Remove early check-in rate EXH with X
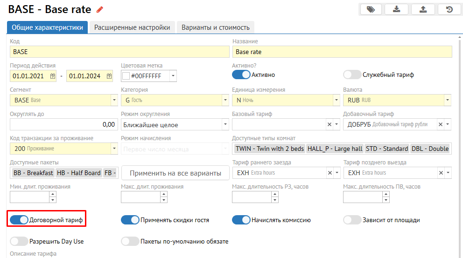Viewport: 463px width, 258px height. pos(329,173)
